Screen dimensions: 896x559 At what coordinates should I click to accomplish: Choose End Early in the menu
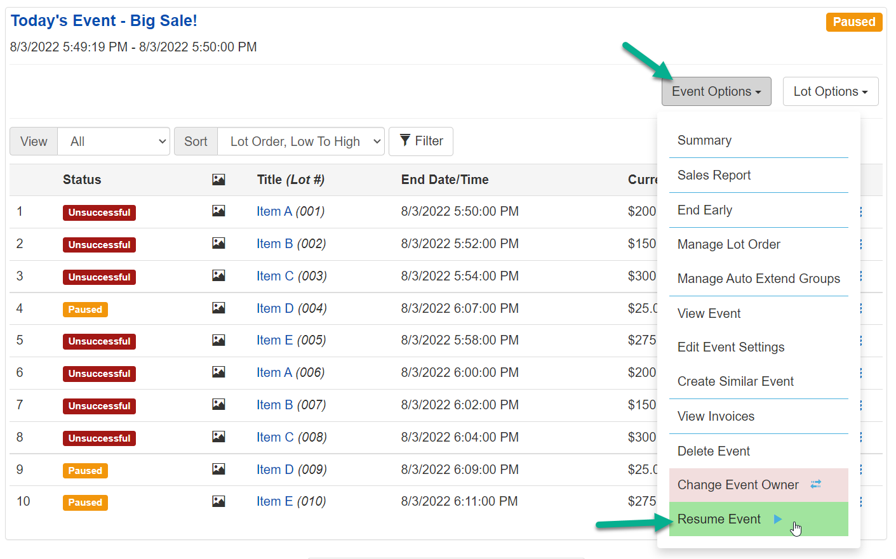[x=759, y=210]
